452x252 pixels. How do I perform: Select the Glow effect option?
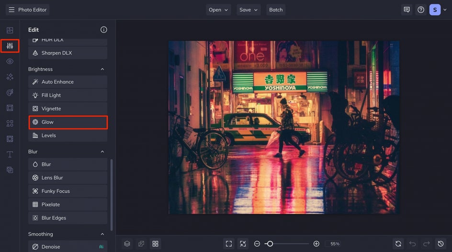68,122
